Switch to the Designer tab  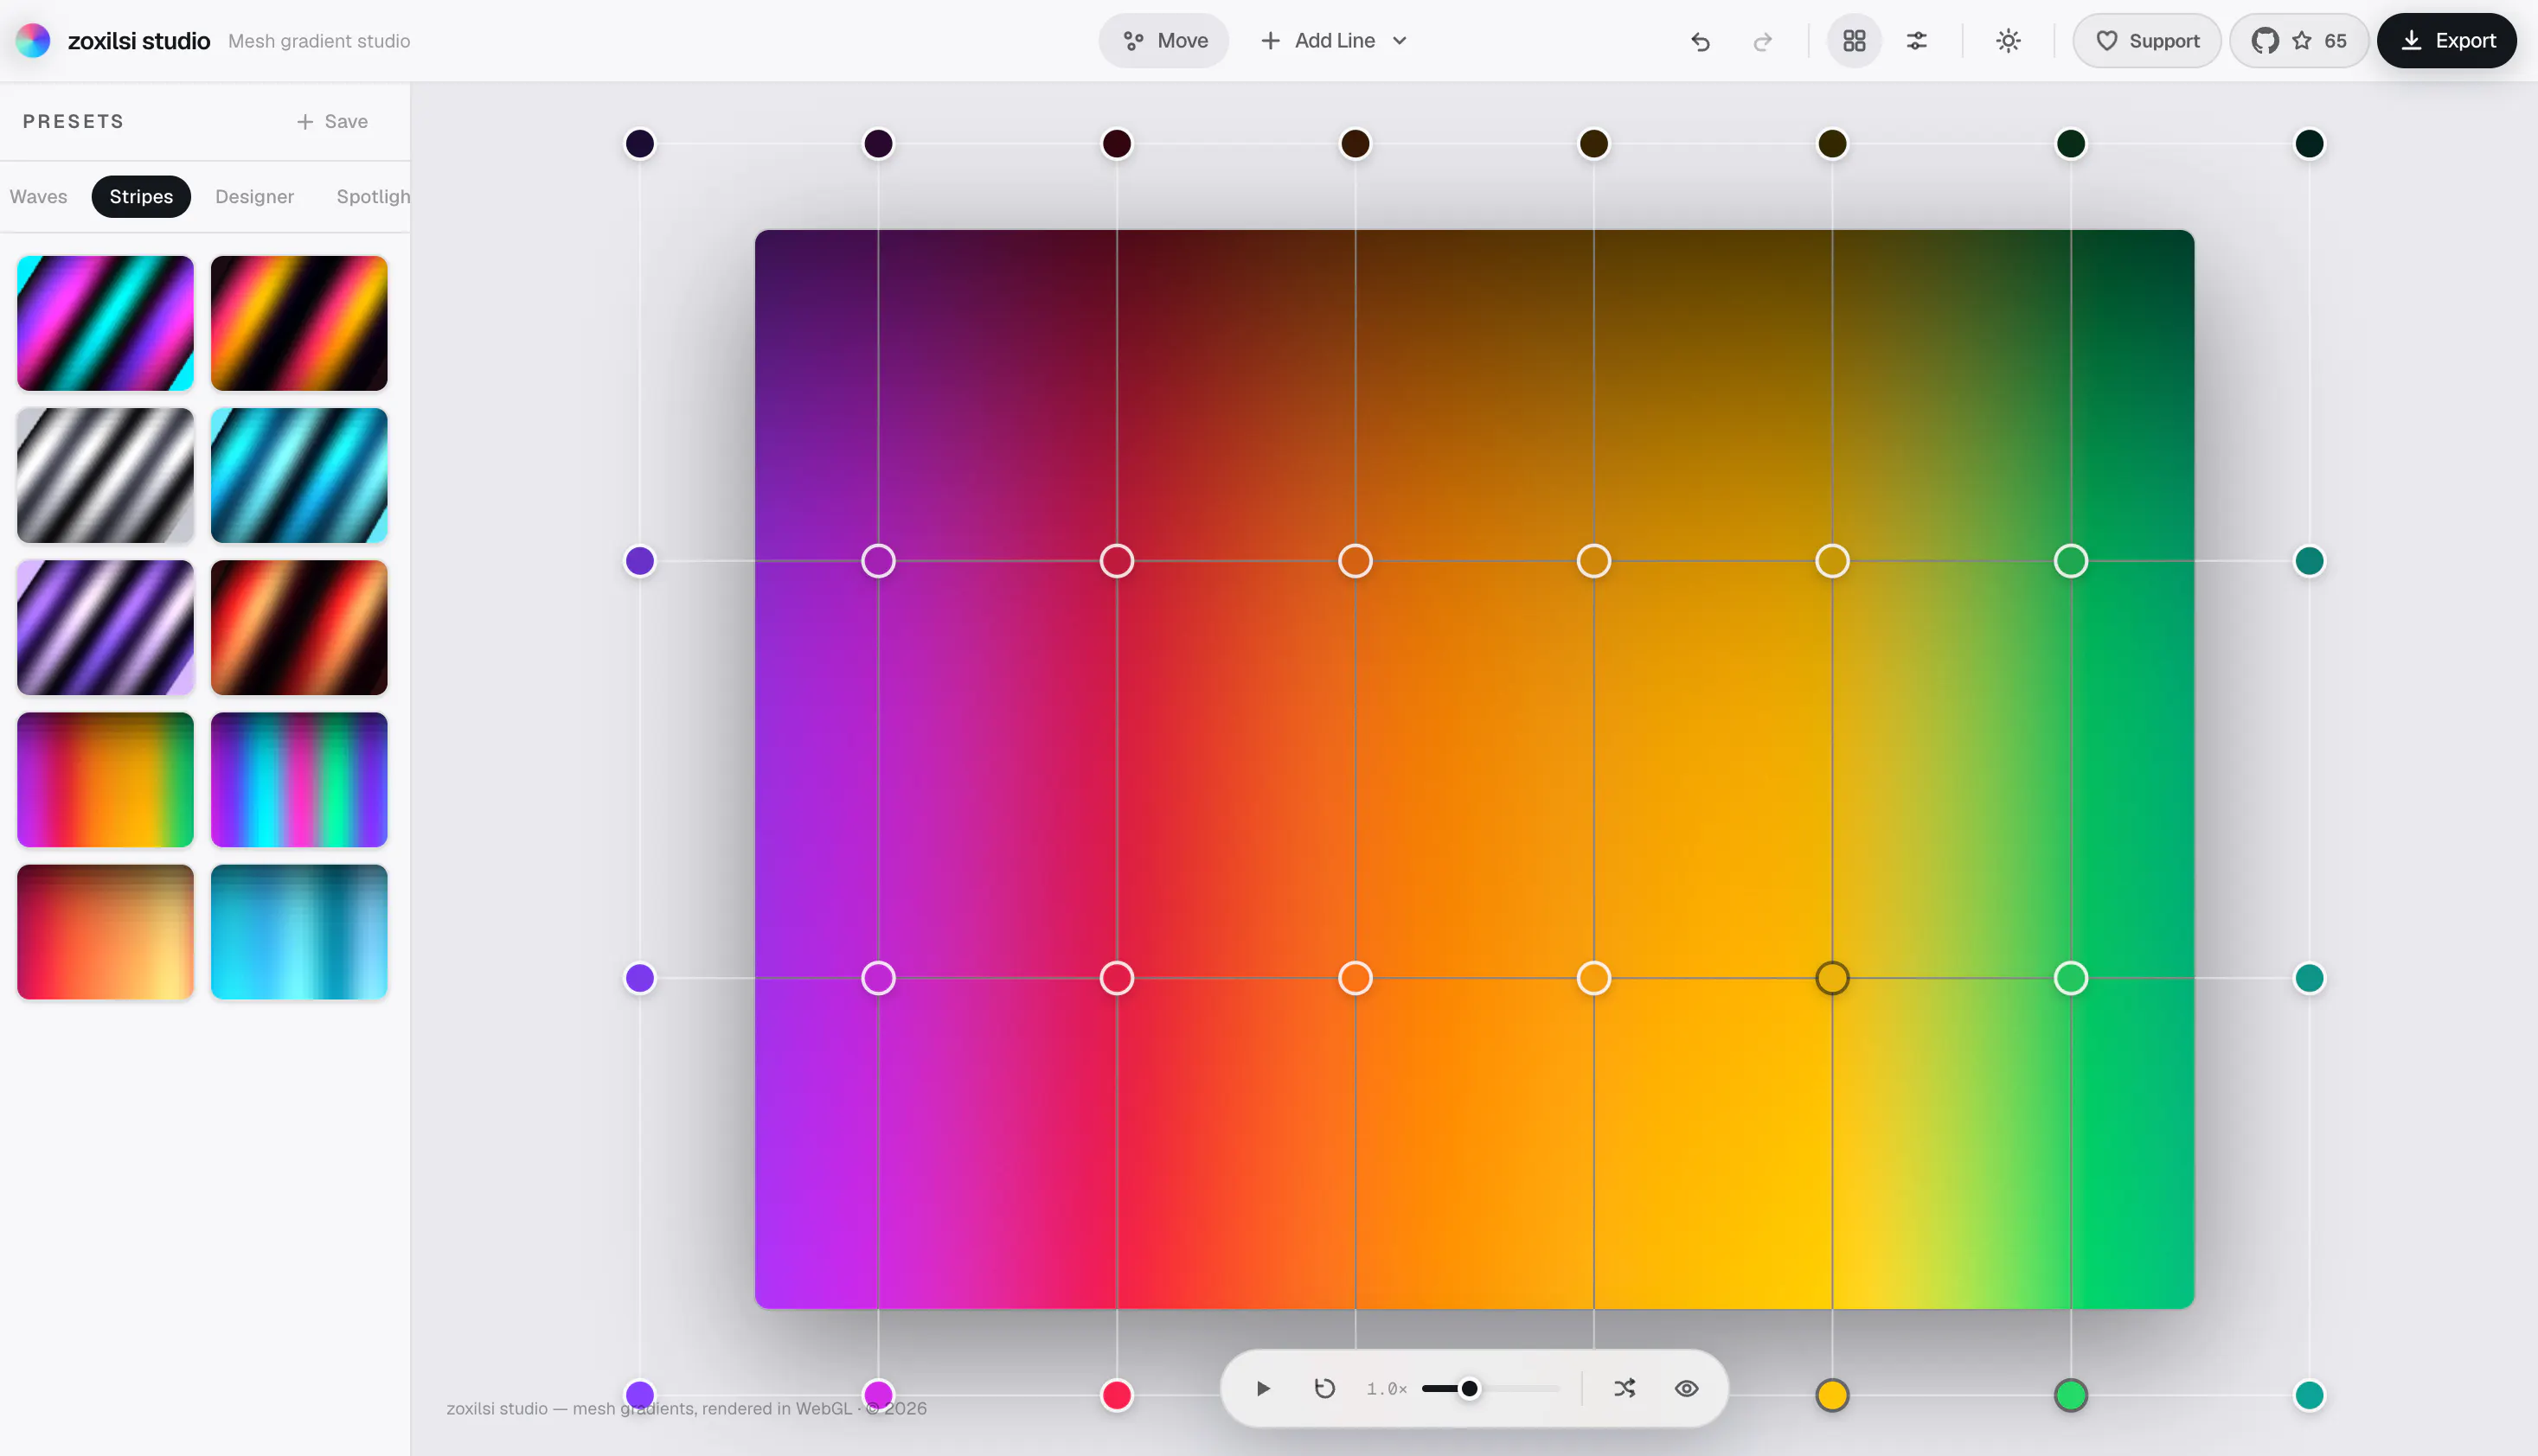tap(254, 197)
